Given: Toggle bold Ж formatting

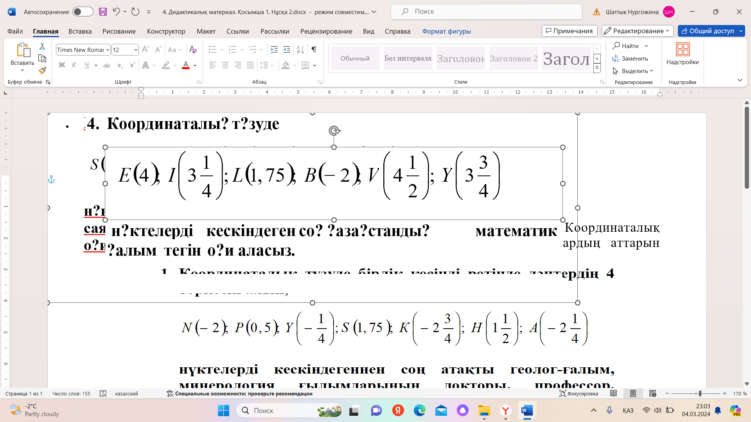Looking at the screenshot, I should (x=61, y=65).
